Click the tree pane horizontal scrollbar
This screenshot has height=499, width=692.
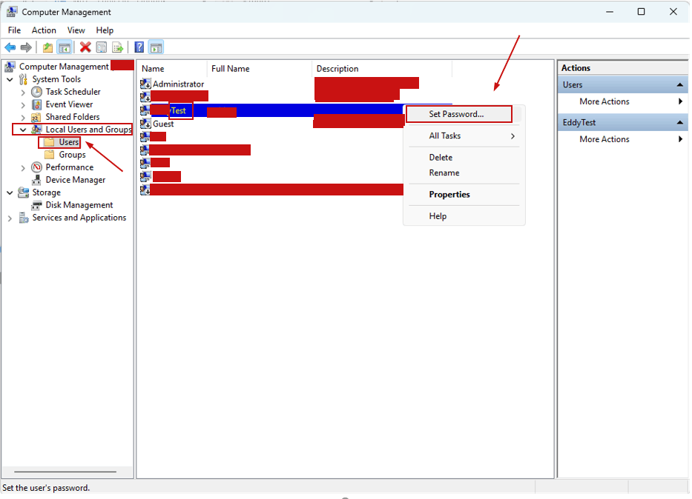[65, 472]
